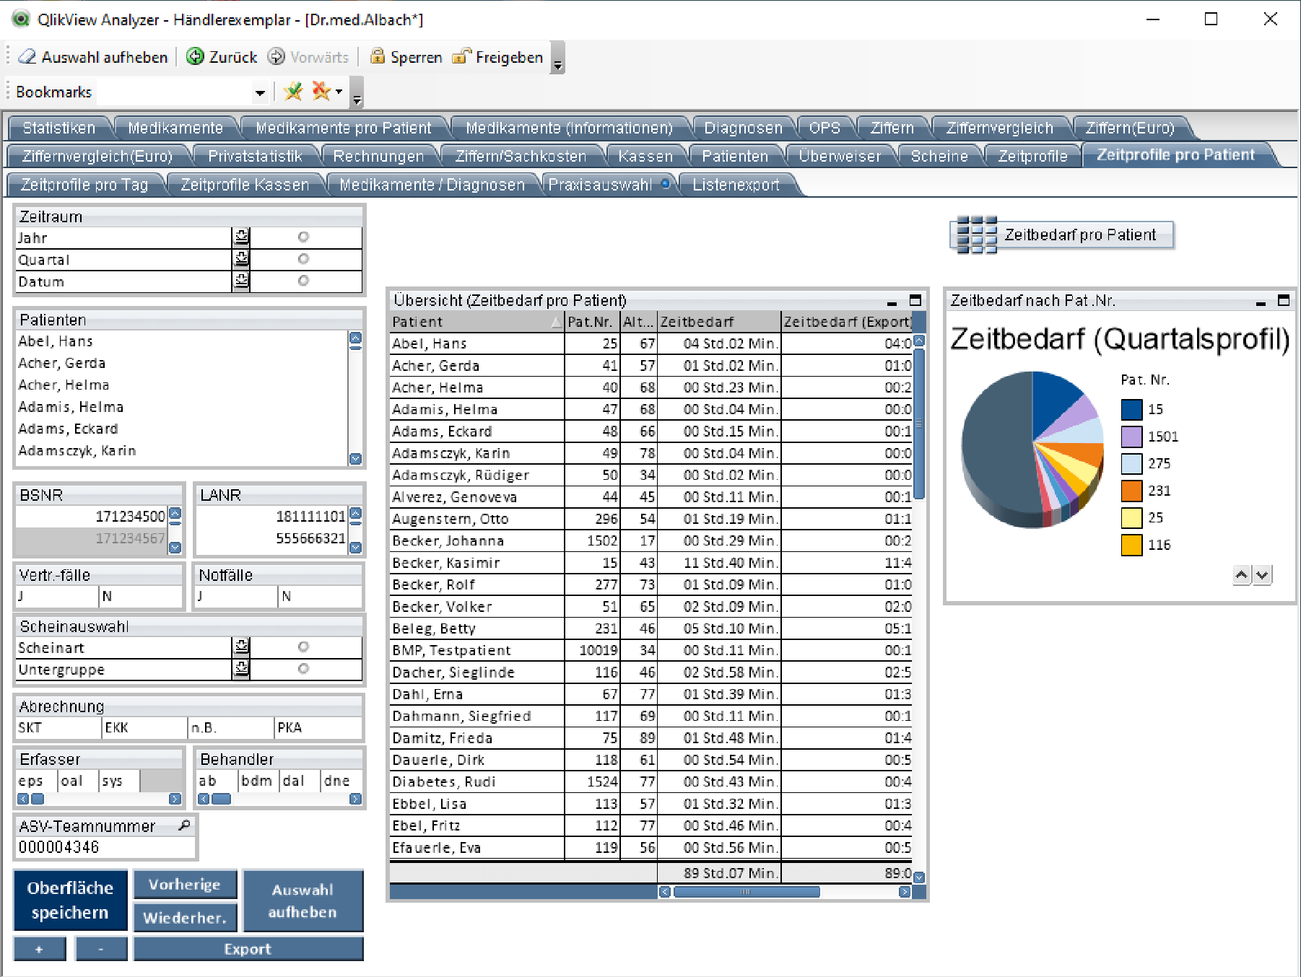Screen dimensions: 1301x977
Task: Open the Bookmarks dropdown list
Action: [260, 92]
